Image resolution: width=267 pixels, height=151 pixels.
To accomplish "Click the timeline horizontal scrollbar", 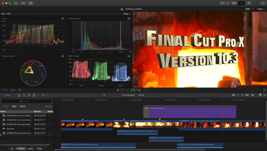I will click(130, 150).
